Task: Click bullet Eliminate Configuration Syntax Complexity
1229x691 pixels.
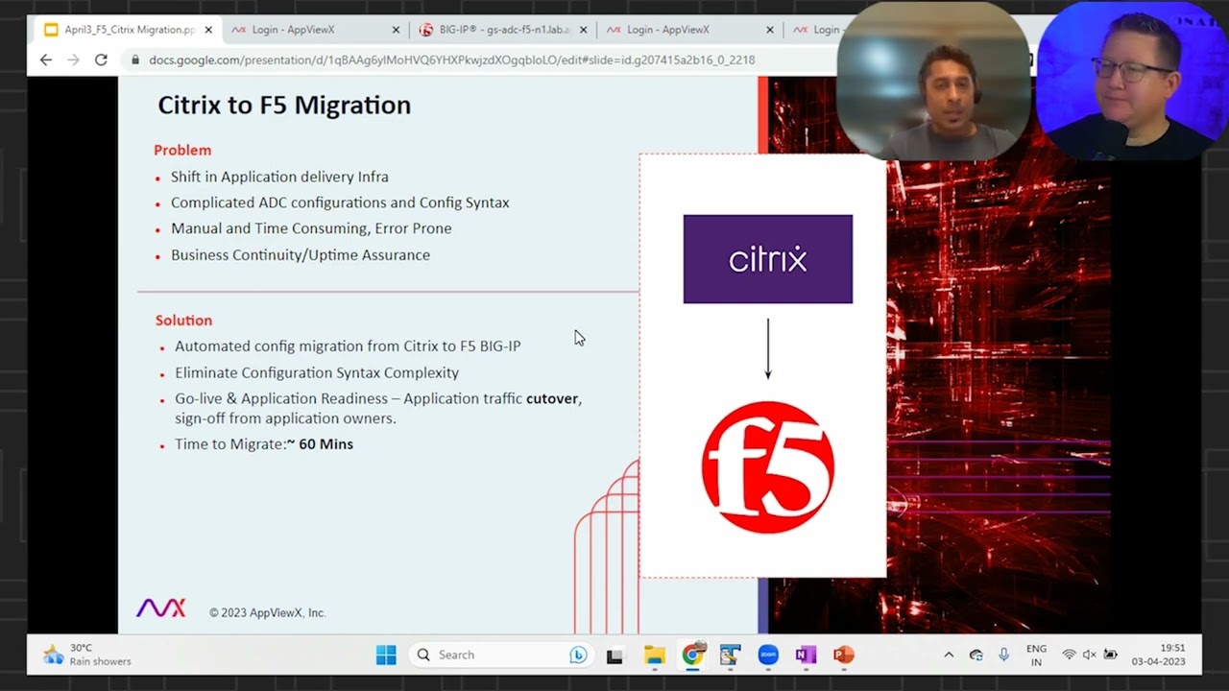Action: [317, 372]
